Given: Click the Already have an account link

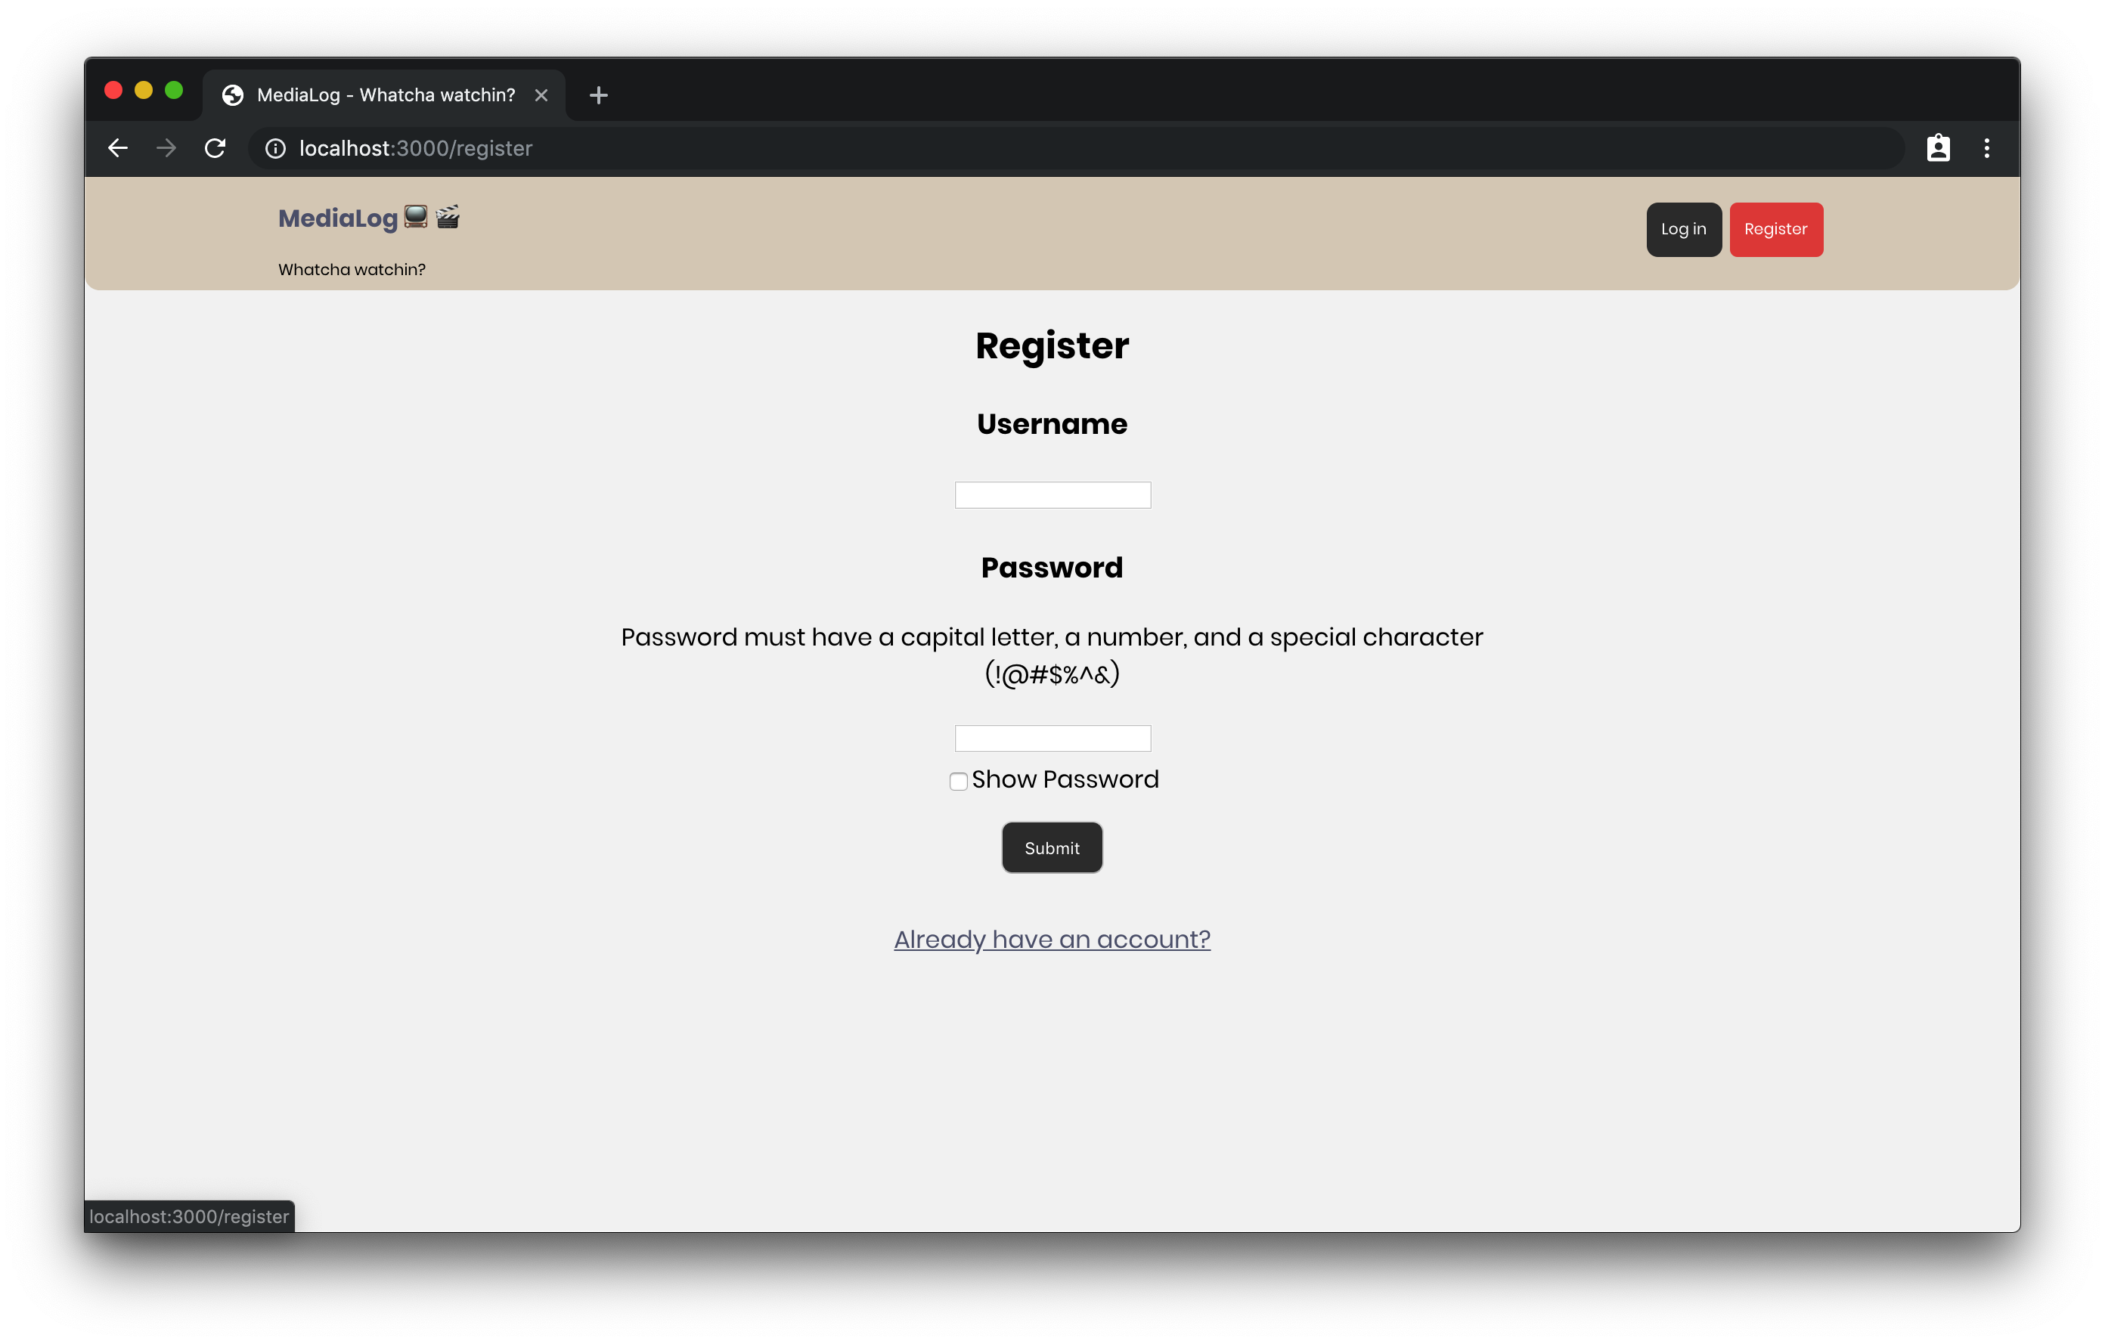Looking at the screenshot, I should pos(1052,939).
